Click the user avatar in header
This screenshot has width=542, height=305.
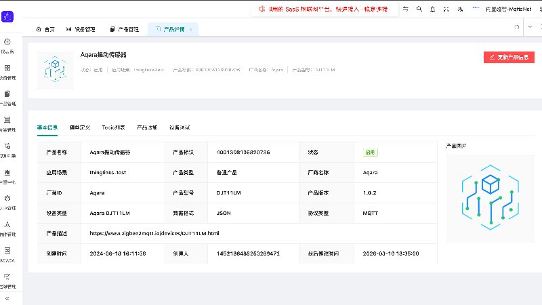[476, 9]
